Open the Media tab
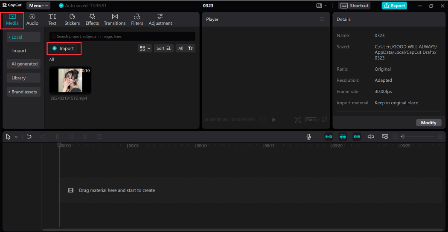The height and width of the screenshot is (232, 448). coord(12,20)
